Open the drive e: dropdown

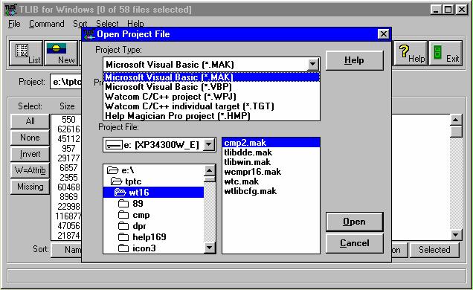[209, 145]
